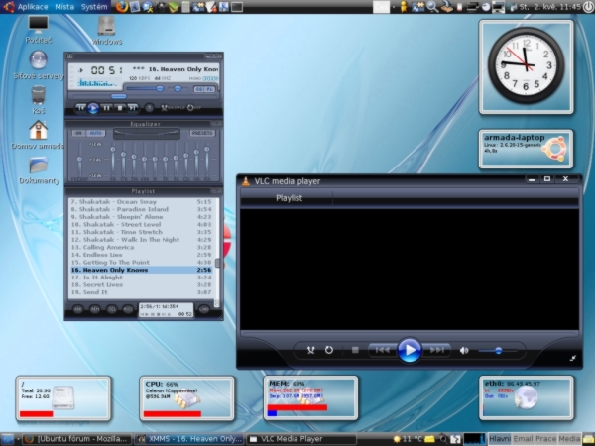Click the blue play button in XMMS
595x446 pixels.
click(x=93, y=108)
